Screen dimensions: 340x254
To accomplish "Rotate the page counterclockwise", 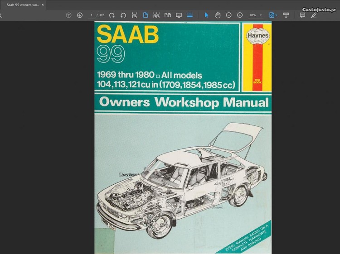I will click(x=123, y=15).
